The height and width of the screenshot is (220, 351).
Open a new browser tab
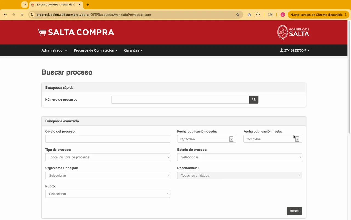[88, 5]
